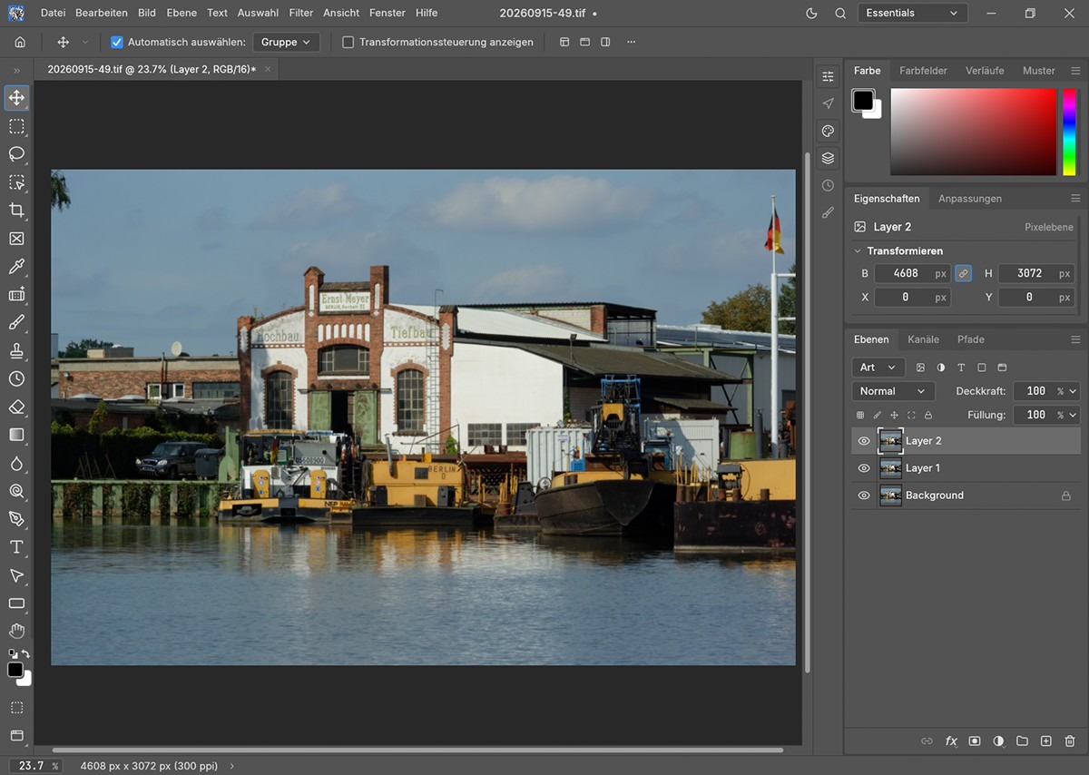Select the Hand tool
Viewport: 1089px width, 775px height.
coord(16,631)
